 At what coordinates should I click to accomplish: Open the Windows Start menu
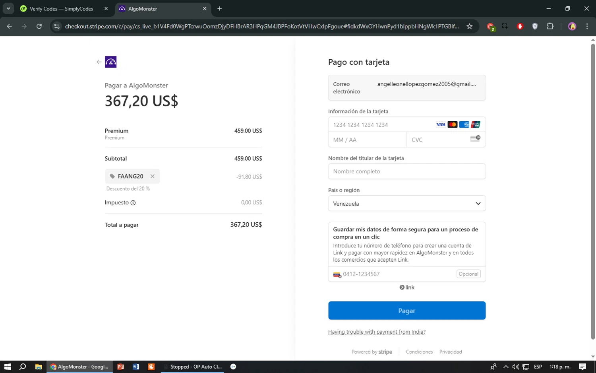[x=8, y=367]
